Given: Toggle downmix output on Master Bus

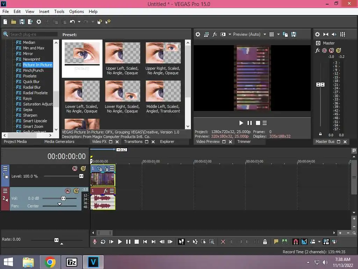Looking at the screenshot, I should 326,34.
